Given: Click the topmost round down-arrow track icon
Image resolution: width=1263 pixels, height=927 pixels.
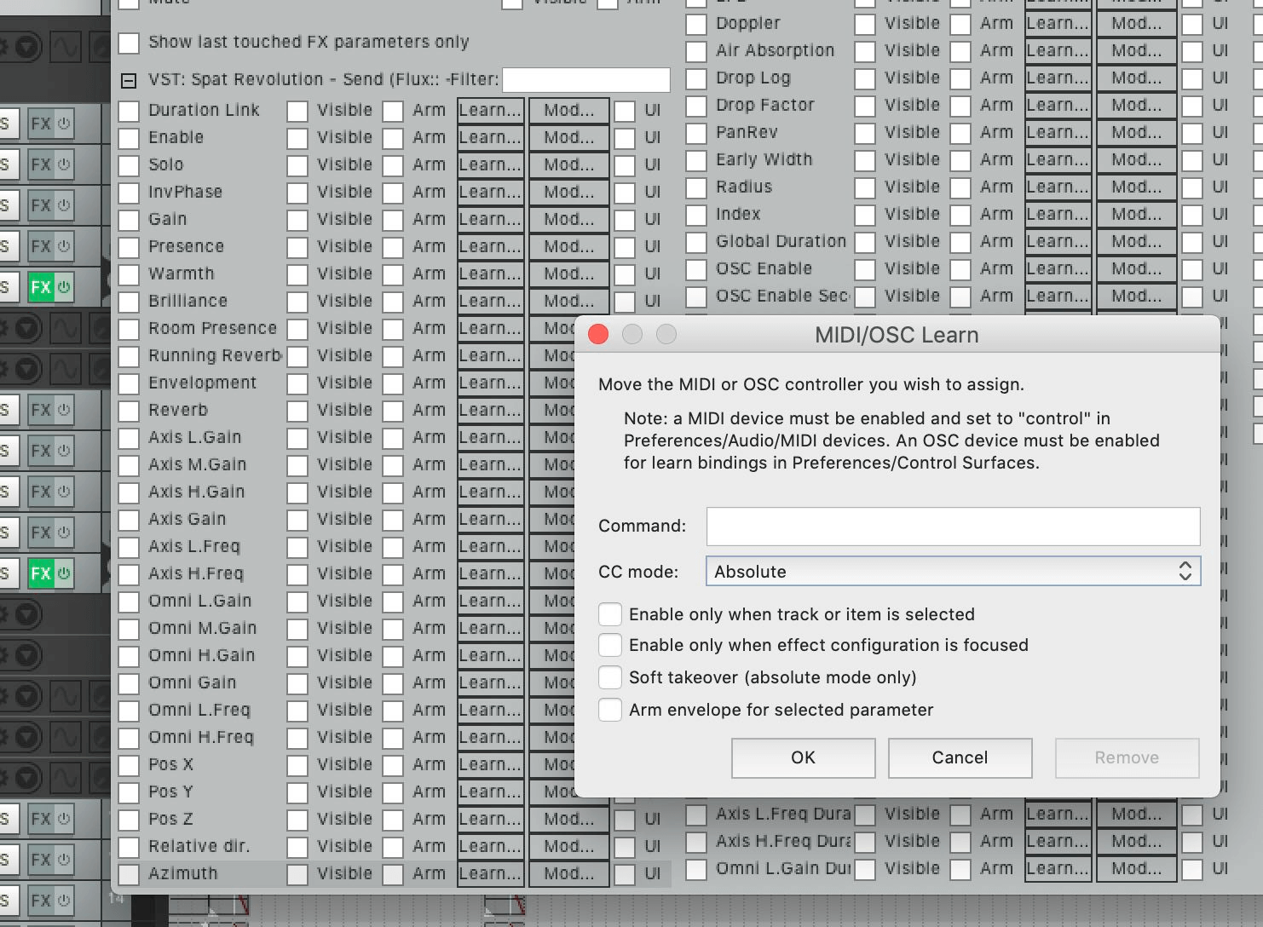Looking at the screenshot, I should 27,47.
